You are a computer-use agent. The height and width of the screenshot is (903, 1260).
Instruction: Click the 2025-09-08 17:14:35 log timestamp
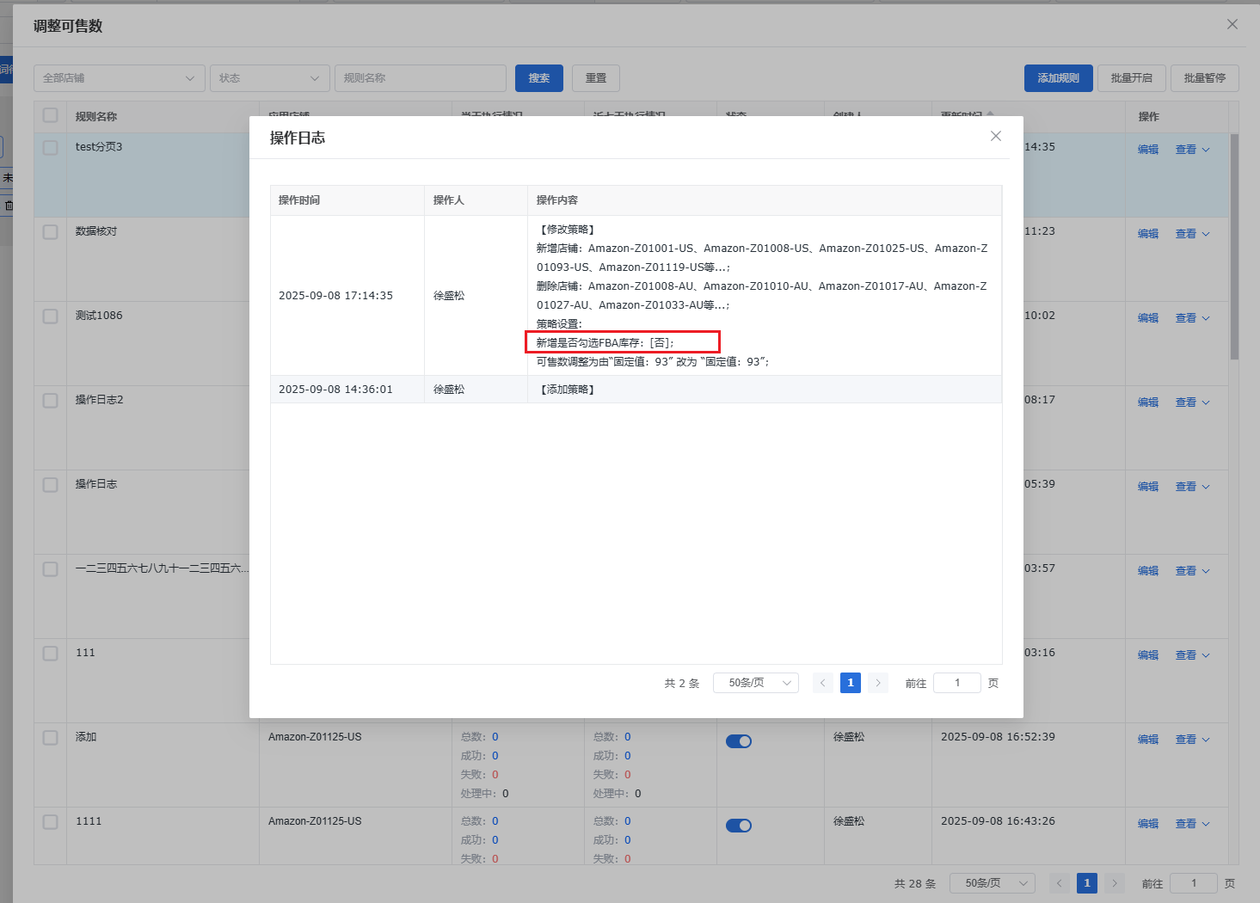(335, 296)
